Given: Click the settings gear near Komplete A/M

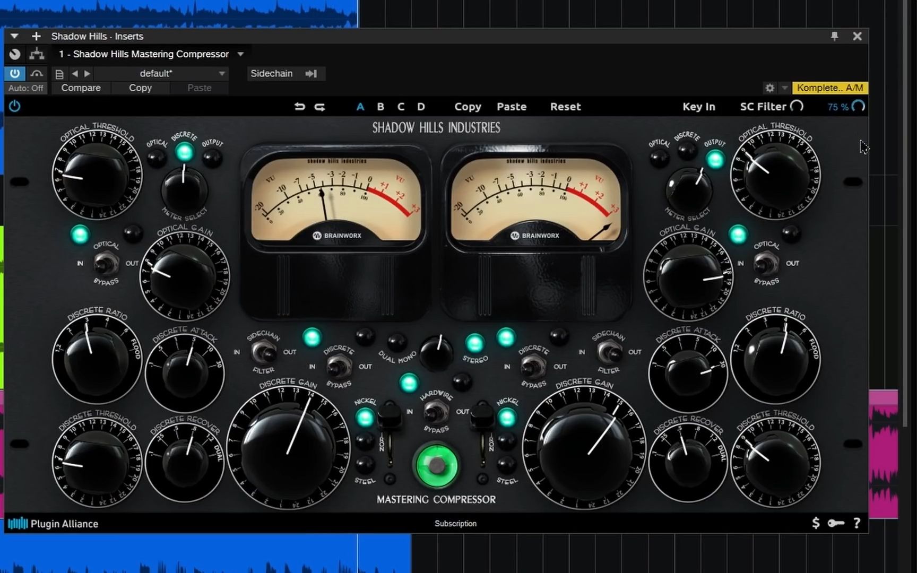Looking at the screenshot, I should (x=771, y=88).
